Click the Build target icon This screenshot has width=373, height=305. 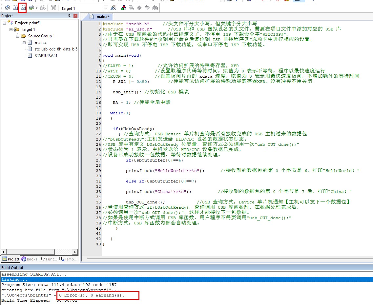pos(15,8)
